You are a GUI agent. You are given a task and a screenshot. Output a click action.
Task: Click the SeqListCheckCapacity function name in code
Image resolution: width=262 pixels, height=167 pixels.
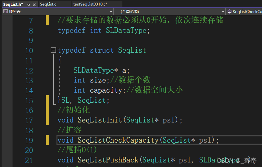tap(118, 140)
